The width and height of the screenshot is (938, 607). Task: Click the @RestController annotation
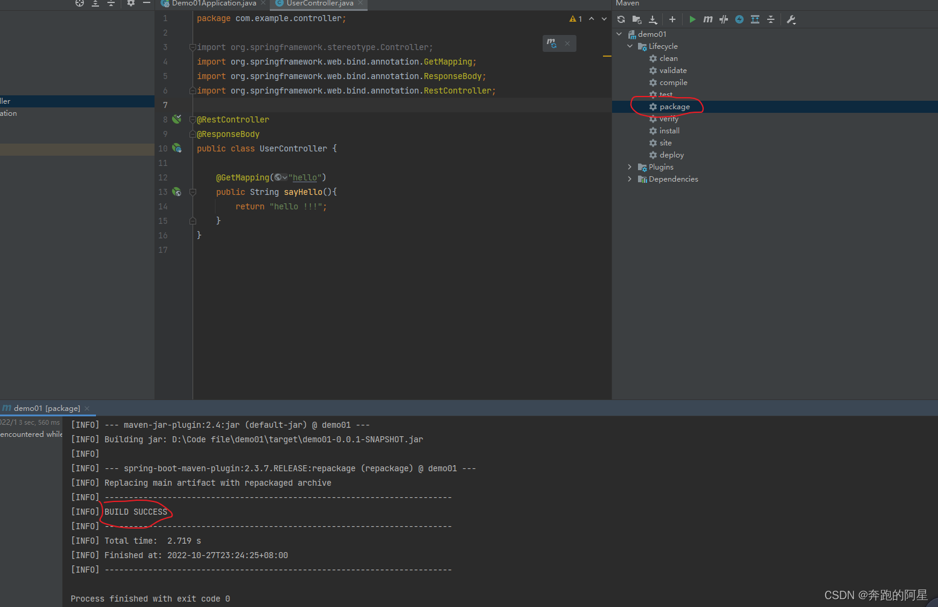[233, 119]
